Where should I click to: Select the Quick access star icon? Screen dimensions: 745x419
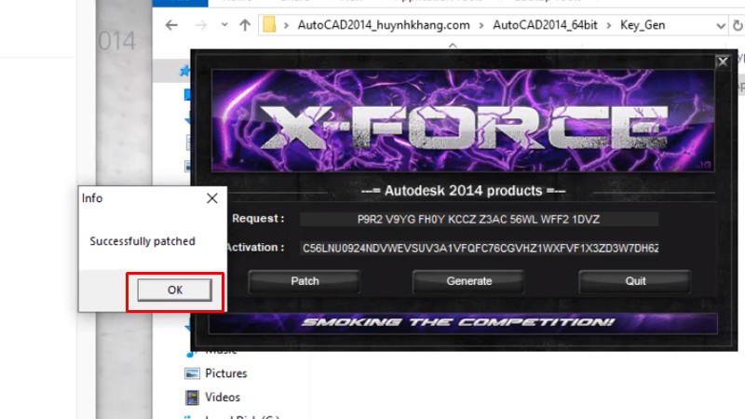(x=185, y=70)
